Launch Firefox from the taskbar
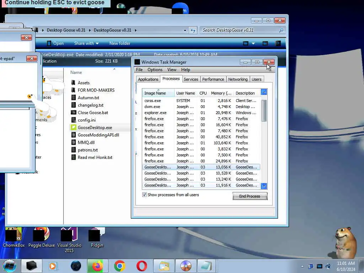The width and height of the screenshot is (364, 273). click(x=98, y=266)
